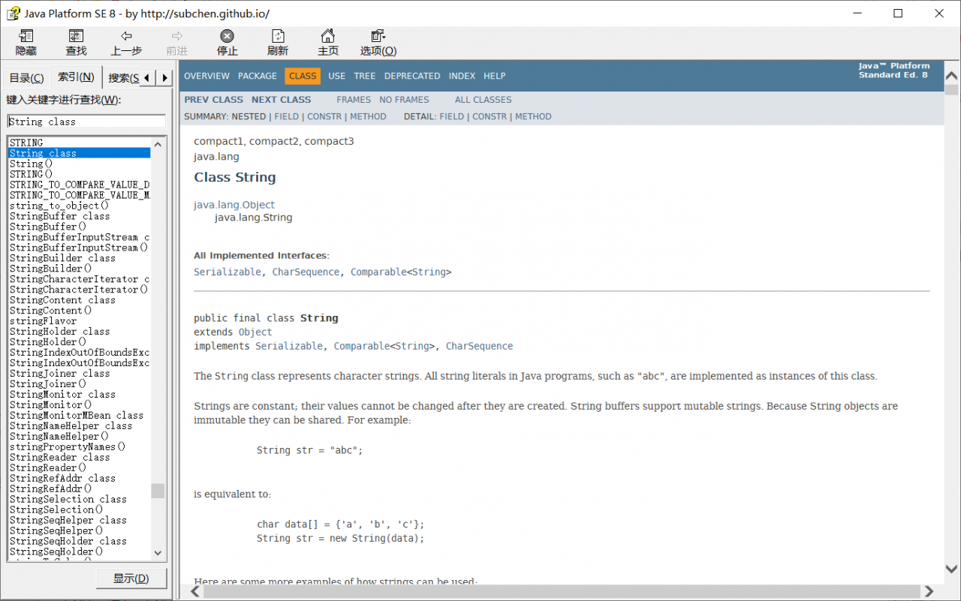The height and width of the screenshot is (601, 961).
Task: Jump to SUMMARY: METHOD section
Action: [368, 117]
